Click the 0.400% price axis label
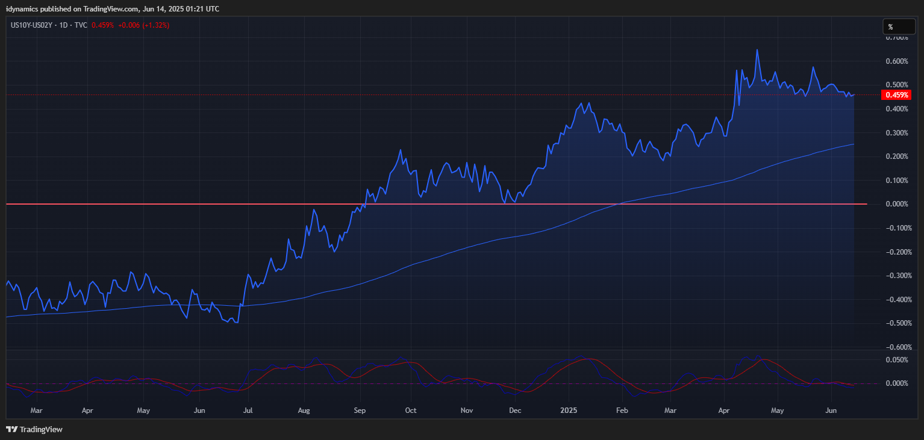The image size is (924, 440). [x=897, y=109]
